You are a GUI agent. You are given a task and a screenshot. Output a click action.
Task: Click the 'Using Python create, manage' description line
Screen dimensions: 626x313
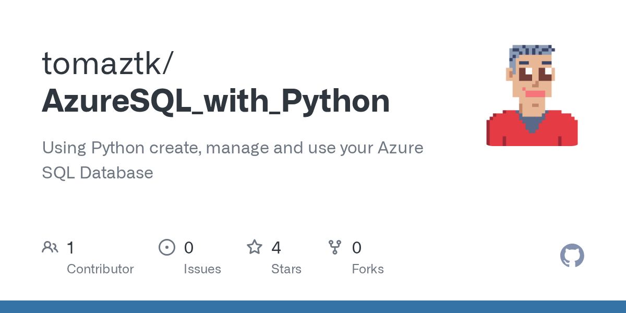click(232, 148)
